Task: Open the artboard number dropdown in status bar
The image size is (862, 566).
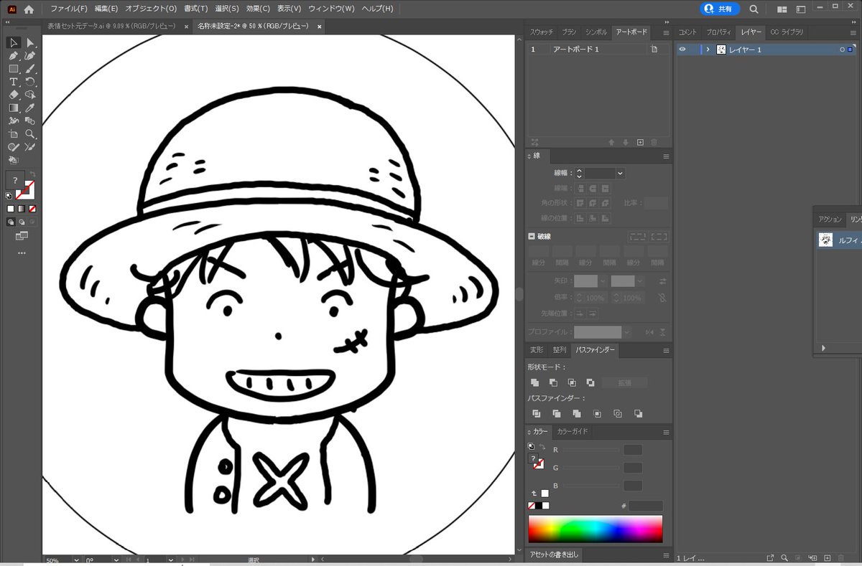Action: coord(171,560)
